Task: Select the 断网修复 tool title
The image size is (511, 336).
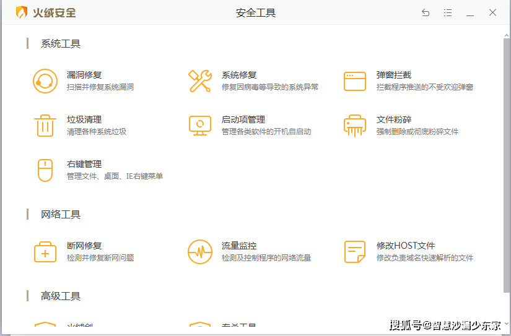Action: pos(84,246)
